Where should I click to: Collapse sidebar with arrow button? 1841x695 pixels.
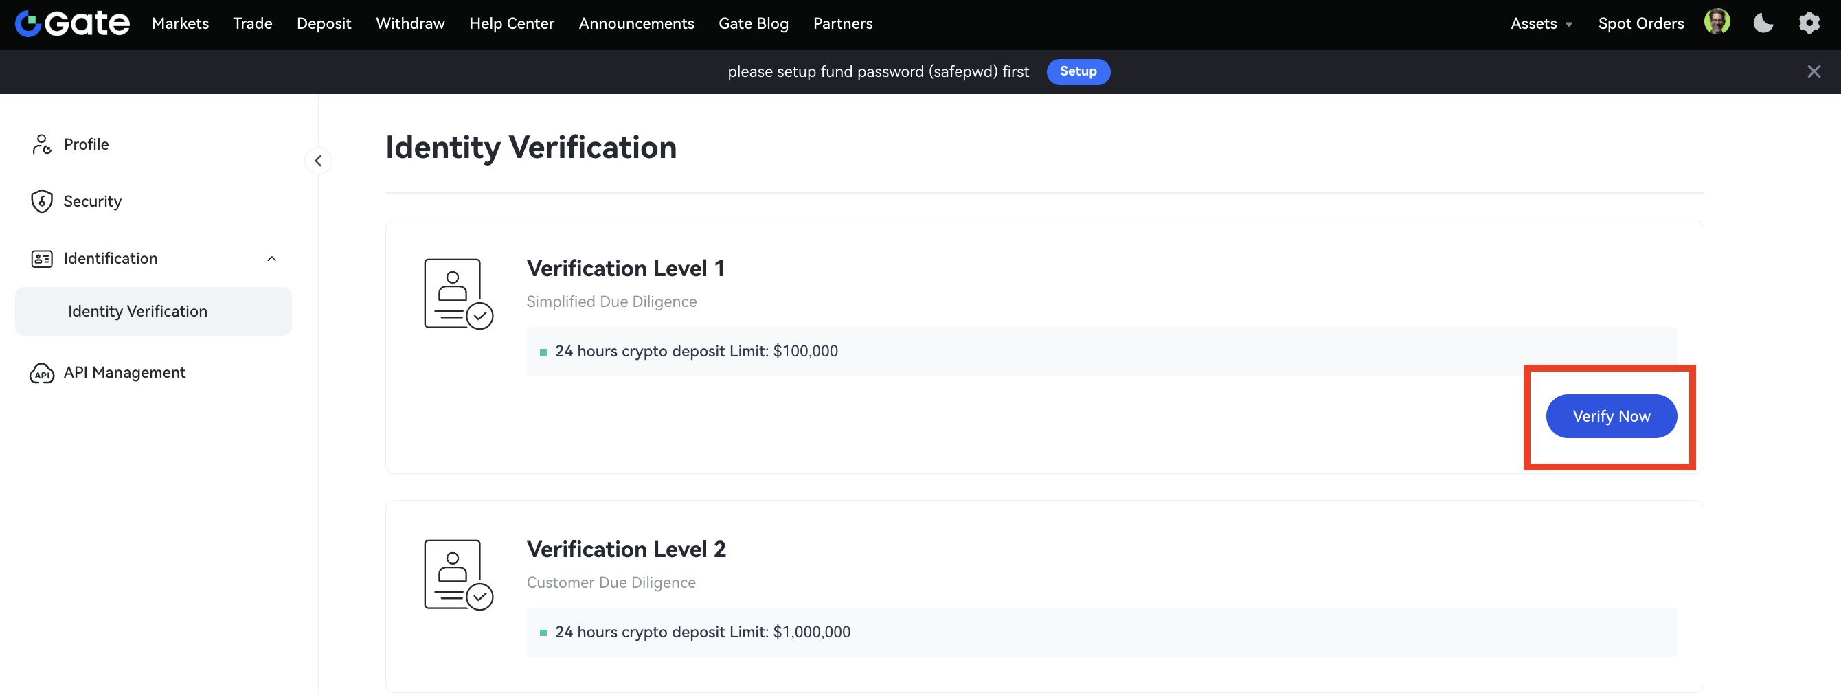[x=318, y=161]
